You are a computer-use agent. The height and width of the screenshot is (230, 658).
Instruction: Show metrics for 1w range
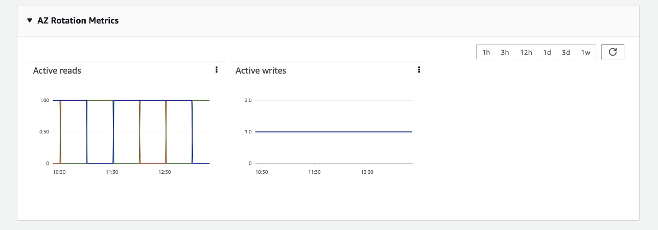point(585,52)
